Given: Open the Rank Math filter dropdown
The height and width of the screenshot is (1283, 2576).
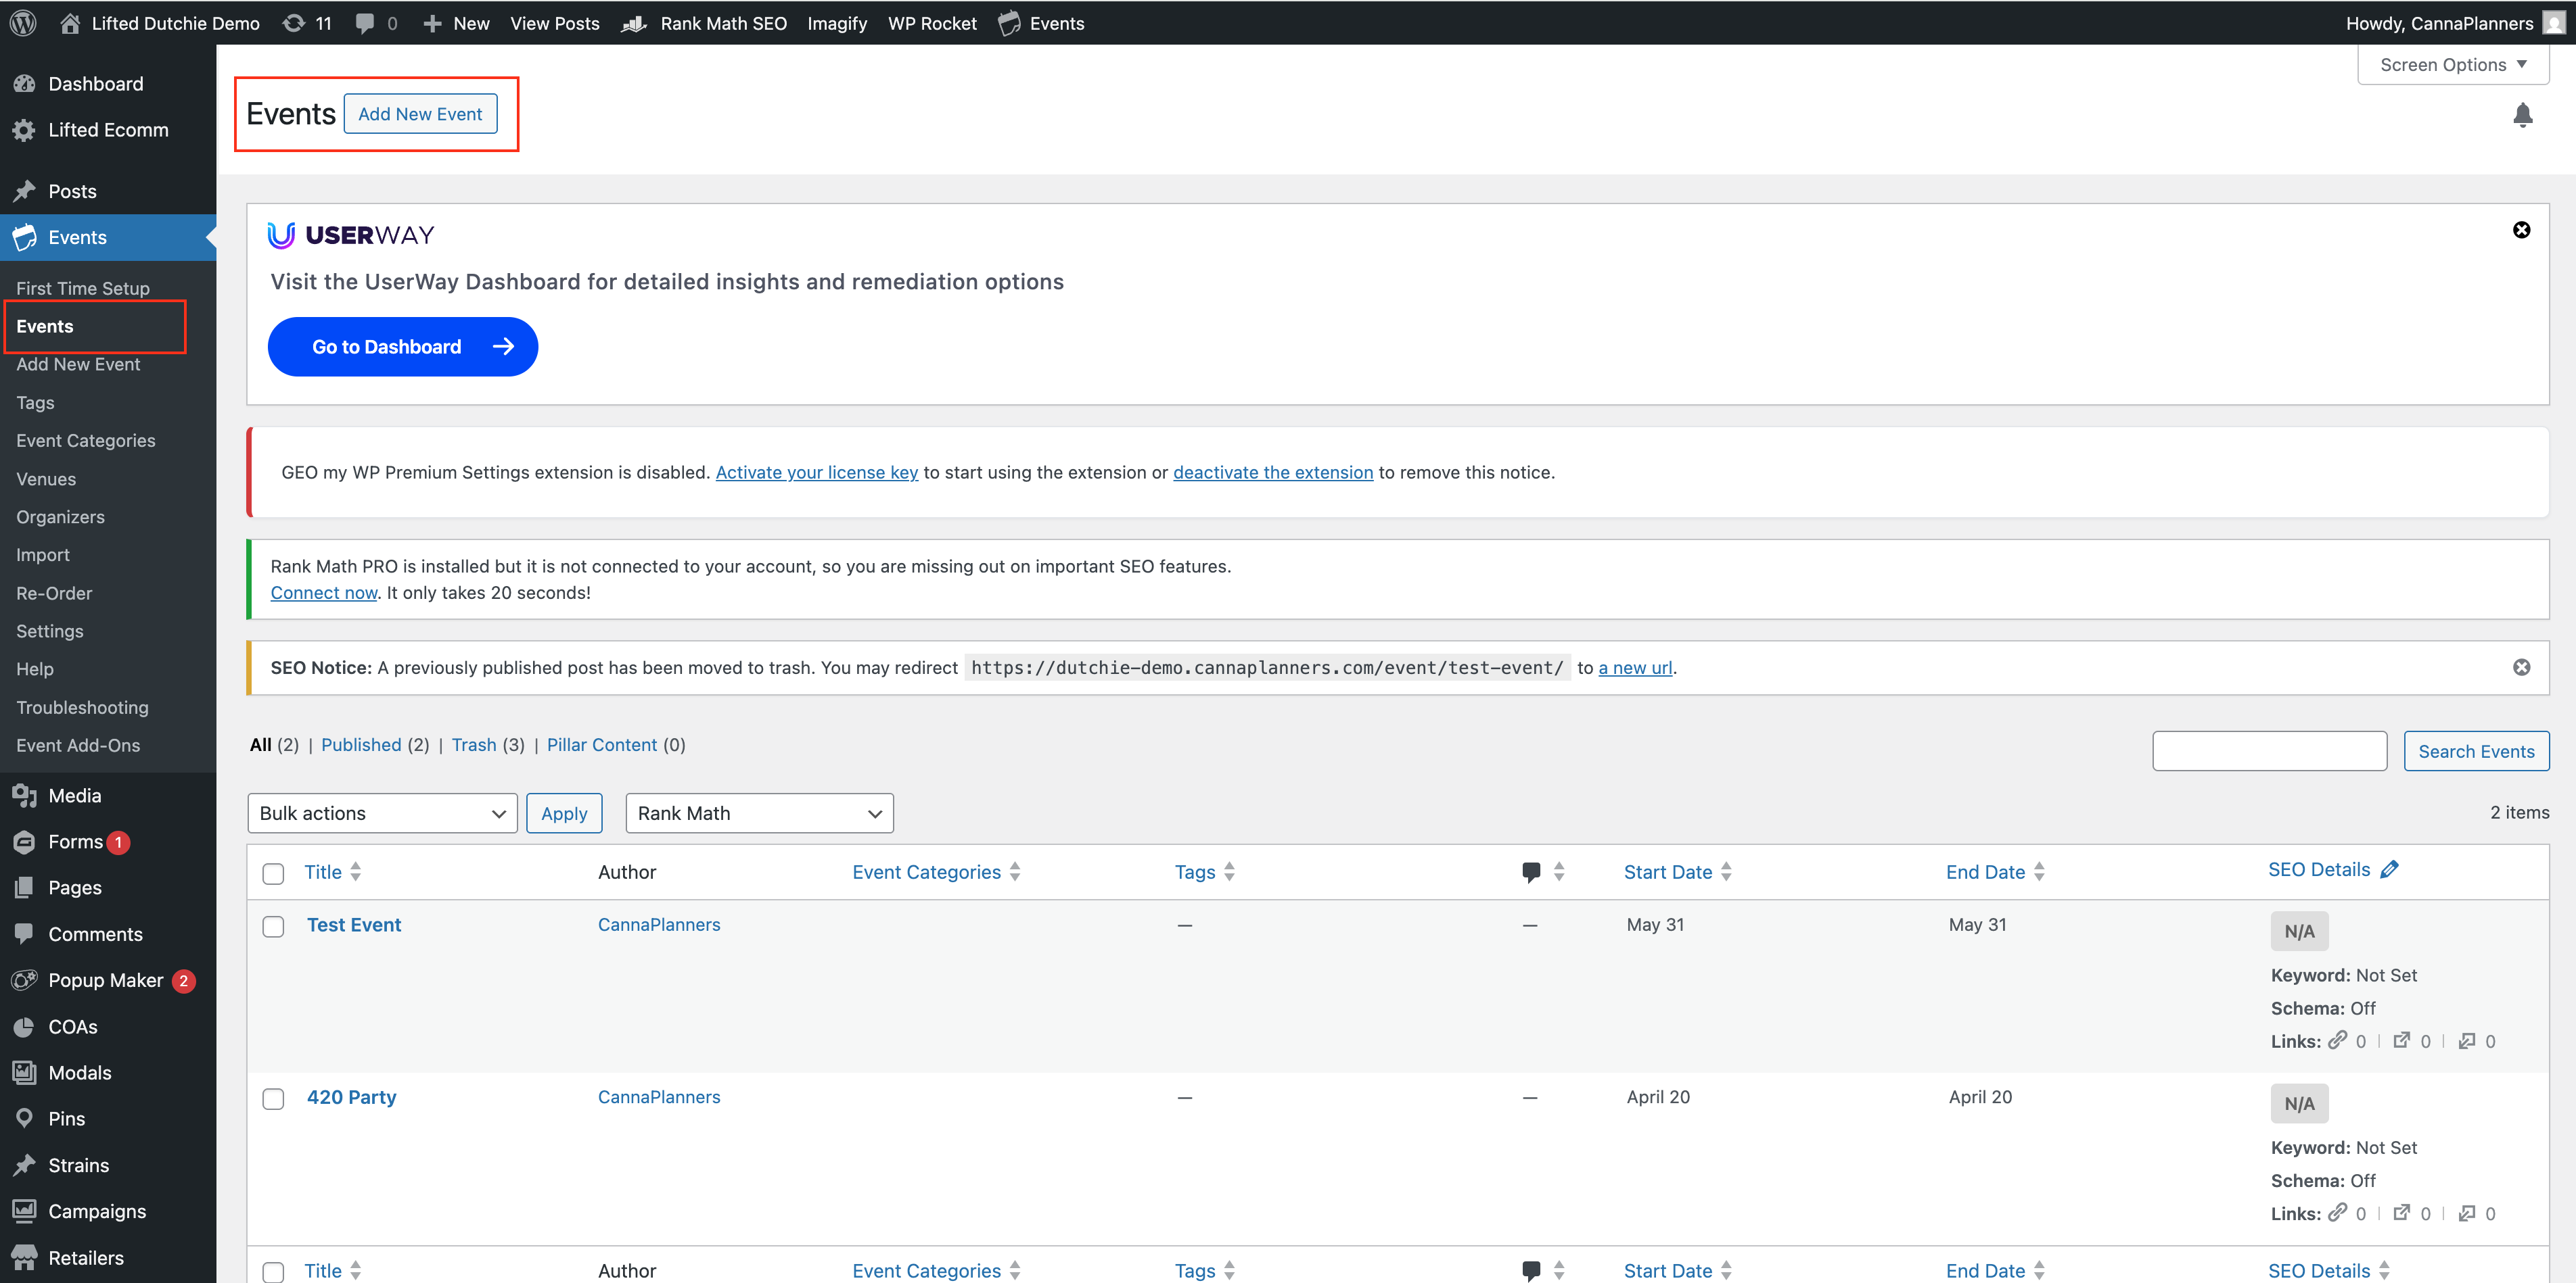Looking at the screenshot, I should click(x=759, y=813).
